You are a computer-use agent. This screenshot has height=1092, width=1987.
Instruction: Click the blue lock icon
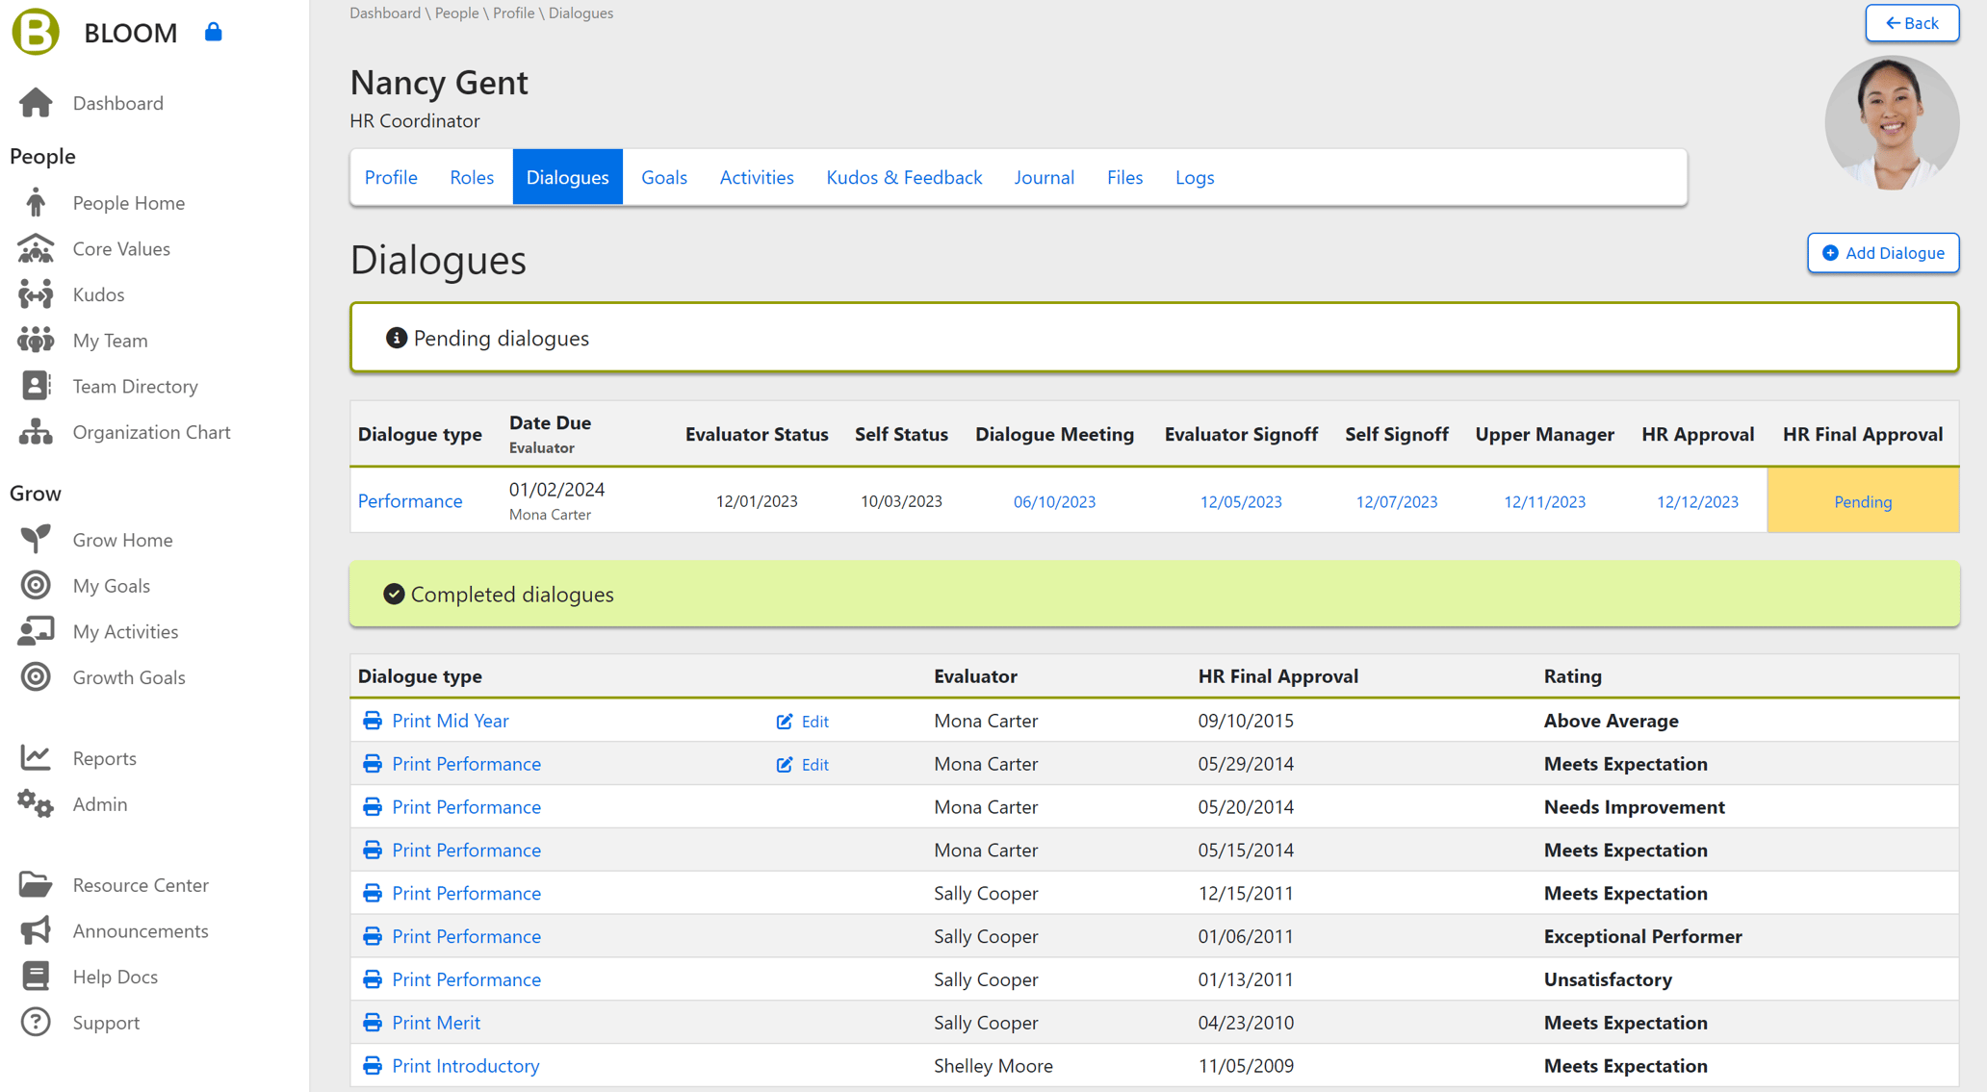(x=214, y=32)
